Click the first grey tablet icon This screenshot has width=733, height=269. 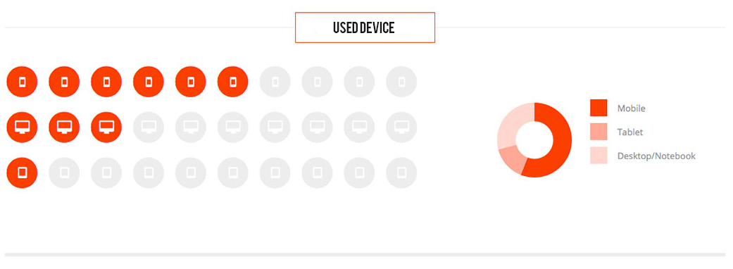point(64,173)
